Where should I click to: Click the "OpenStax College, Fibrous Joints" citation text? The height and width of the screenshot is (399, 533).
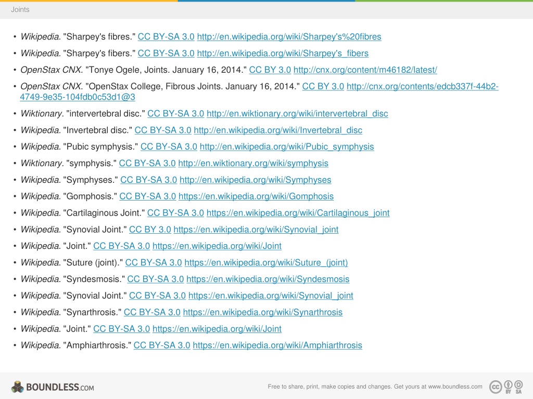tap(193, 87)
